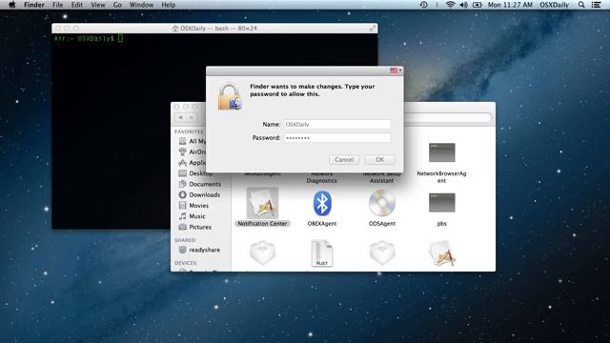
Task: Click the Time Machine menu bar icon
Action: click(423, 5)
